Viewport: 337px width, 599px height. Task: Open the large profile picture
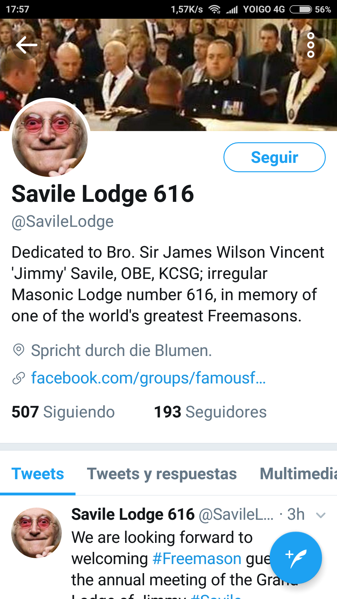(50, 139)
